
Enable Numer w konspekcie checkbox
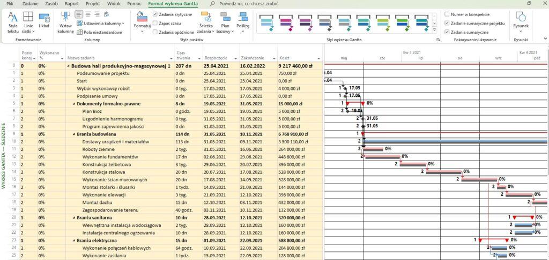click(x=447, y=14)
